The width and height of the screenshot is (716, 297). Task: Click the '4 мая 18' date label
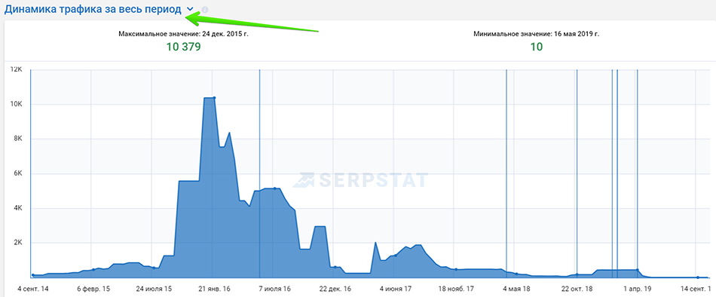tap(516, 289)
